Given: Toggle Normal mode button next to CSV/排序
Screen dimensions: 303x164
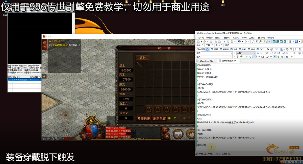Looking at the screenshot, I should coord(207,49).
